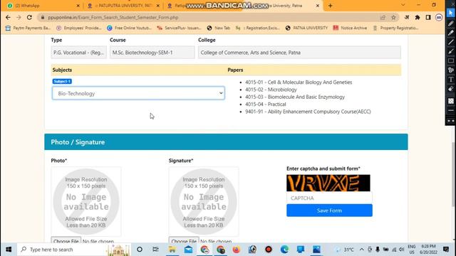This screenshot has width=456, height=256.
Task: Click the Save Form button
Action: 329,210
